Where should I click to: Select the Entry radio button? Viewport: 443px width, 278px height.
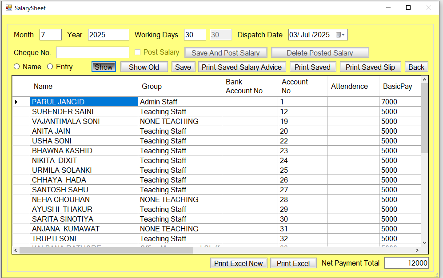[x=50, y=67]
